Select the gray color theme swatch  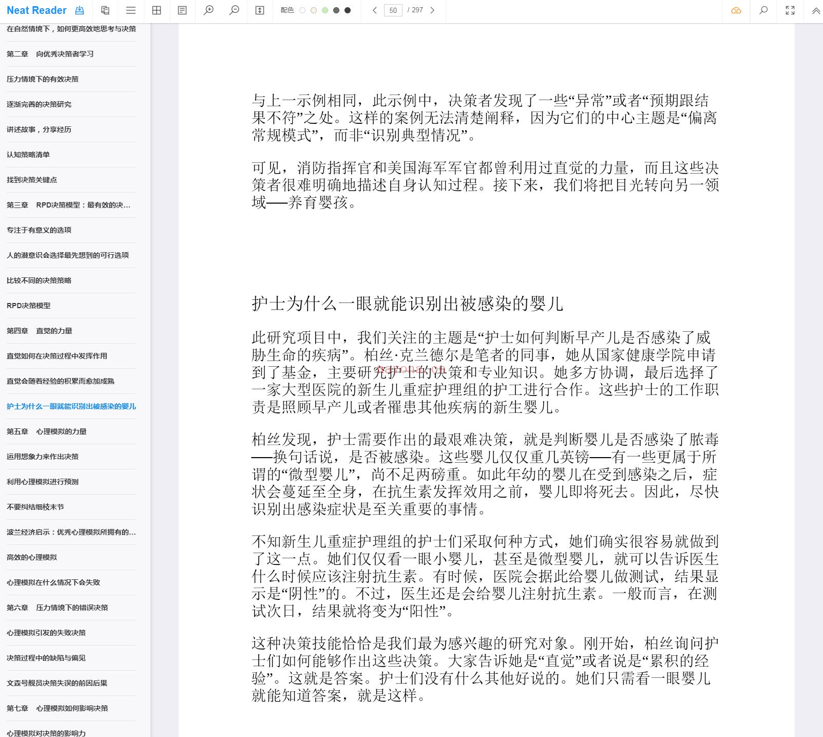tap(336, 10)
